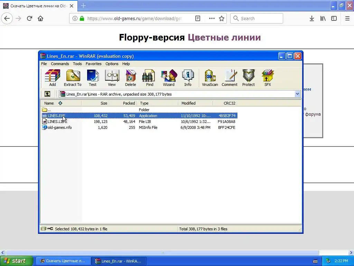The width and height of the screenshot is (354, 266).
Task: Click the horizontal scrollbar in Firefox
Action: coord(162,252)
